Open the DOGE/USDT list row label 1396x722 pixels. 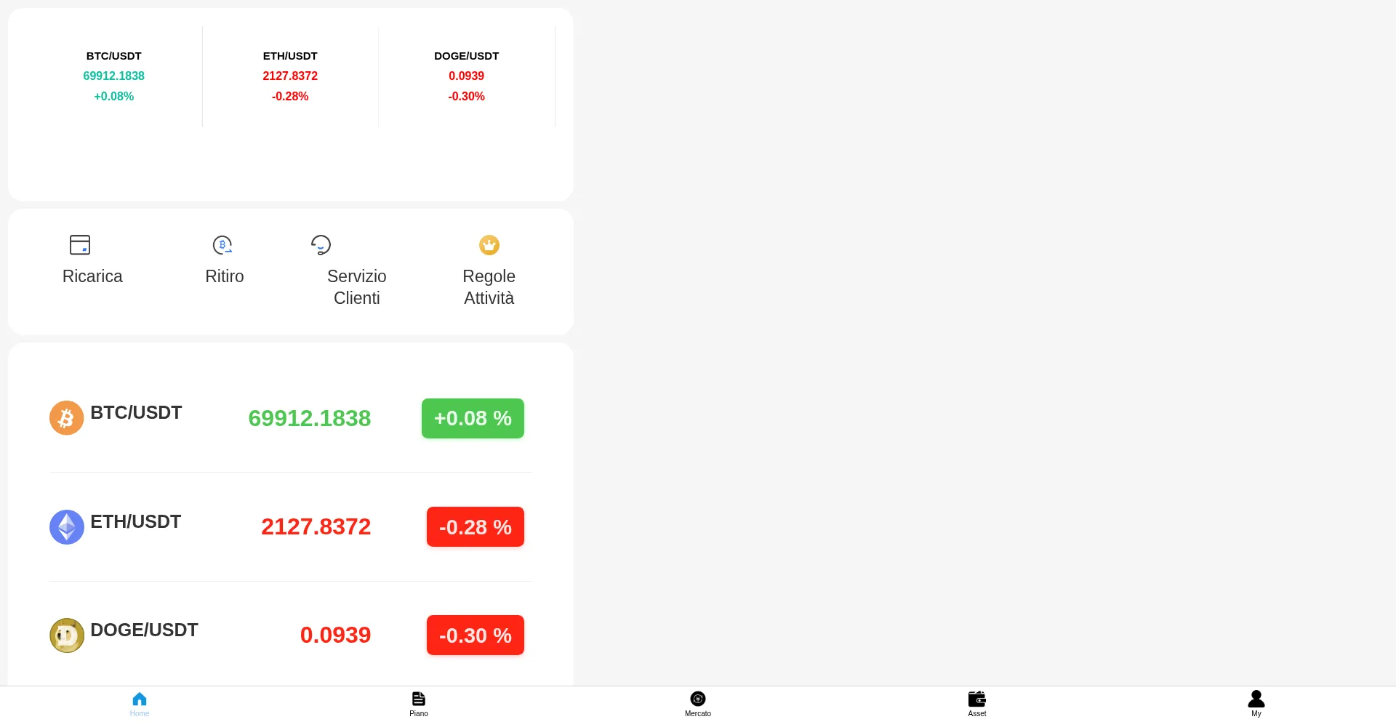pos(144,630)
